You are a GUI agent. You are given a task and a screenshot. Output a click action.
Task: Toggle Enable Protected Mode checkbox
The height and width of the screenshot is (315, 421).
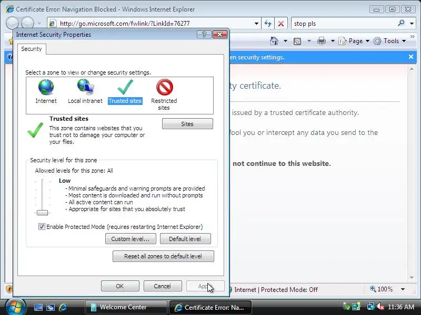coord(42,227)
